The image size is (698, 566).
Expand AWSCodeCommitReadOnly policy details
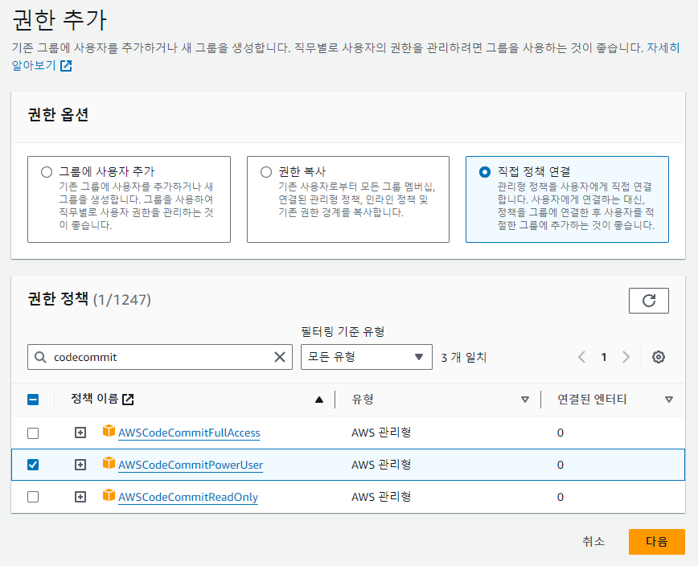tap(80, 497)
